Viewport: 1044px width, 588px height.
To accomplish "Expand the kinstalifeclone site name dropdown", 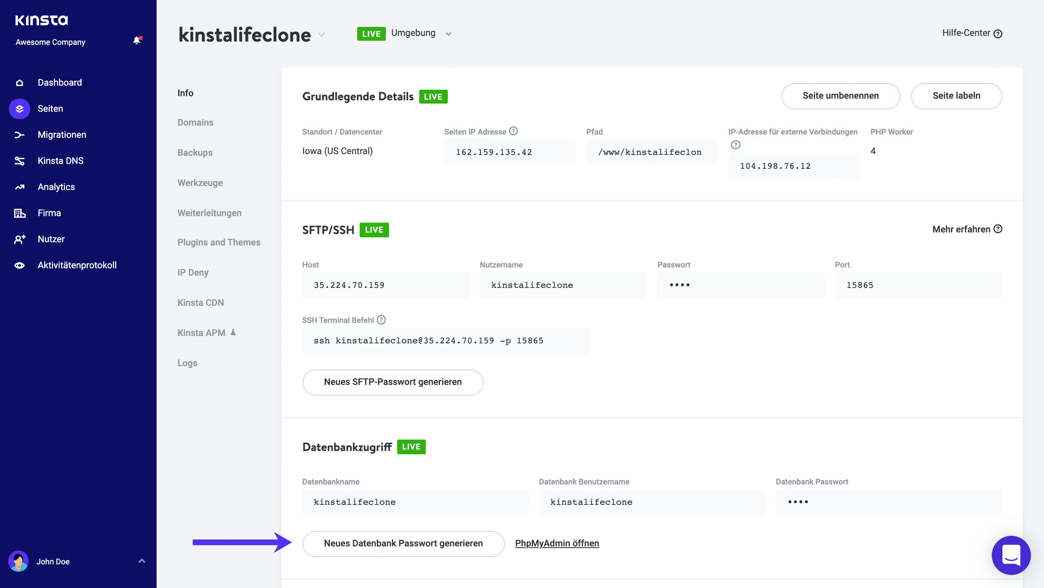I will click(x=321, y=35).
